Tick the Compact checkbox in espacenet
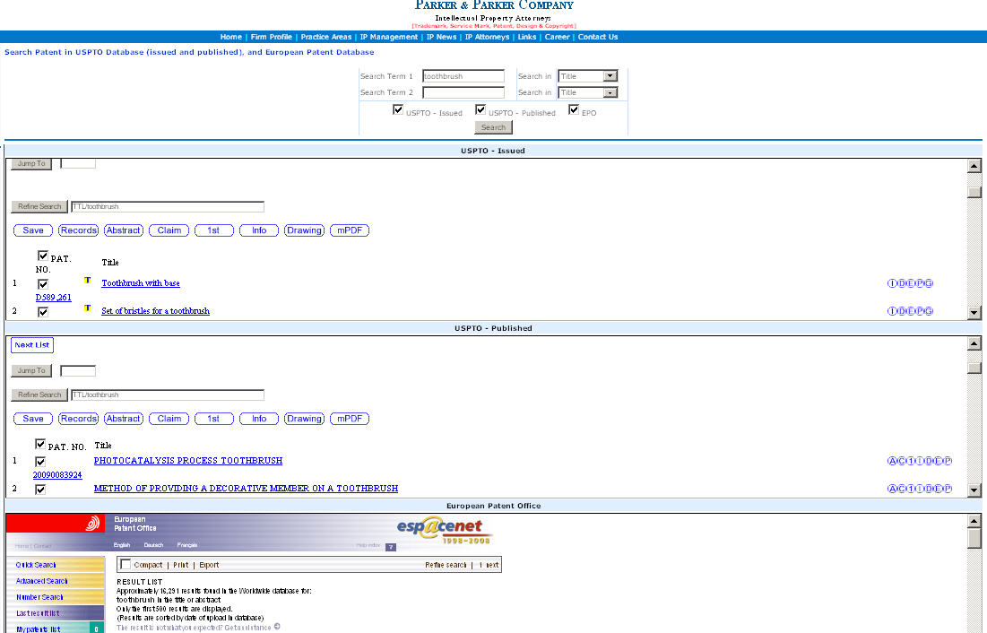This screenshot has width=987, height=633. point(126,564)
